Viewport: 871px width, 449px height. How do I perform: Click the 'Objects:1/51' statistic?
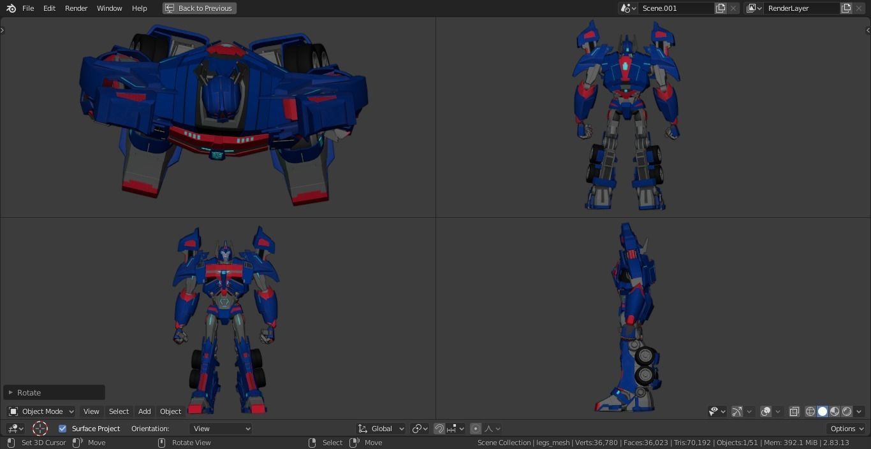[x=737, y=443]
